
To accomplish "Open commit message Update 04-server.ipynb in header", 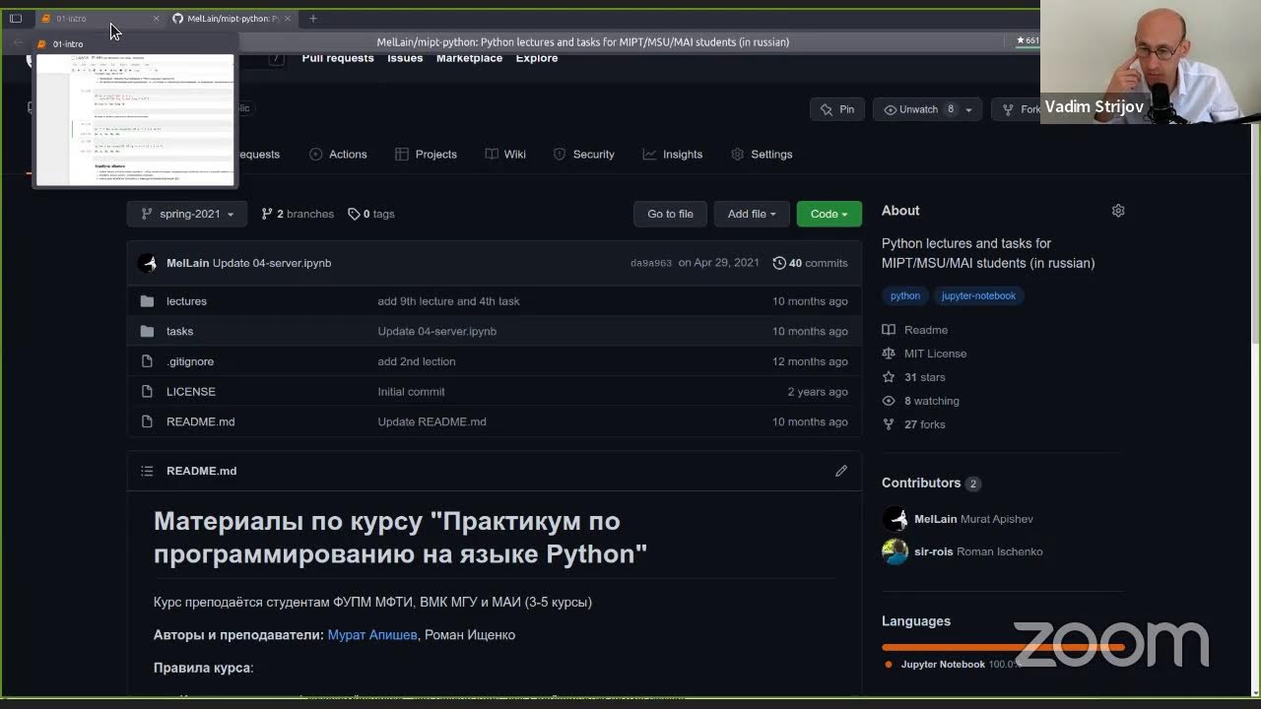I will tap(272, 263).
